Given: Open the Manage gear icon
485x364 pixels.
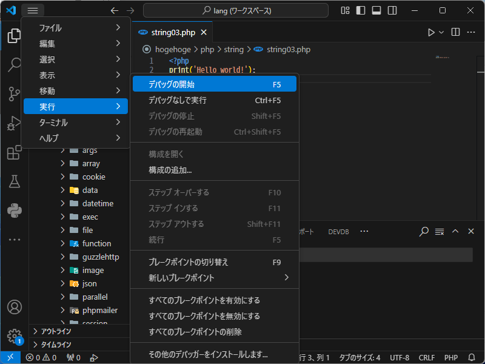Looking at the screenshot, I should (x=14, y=335).
